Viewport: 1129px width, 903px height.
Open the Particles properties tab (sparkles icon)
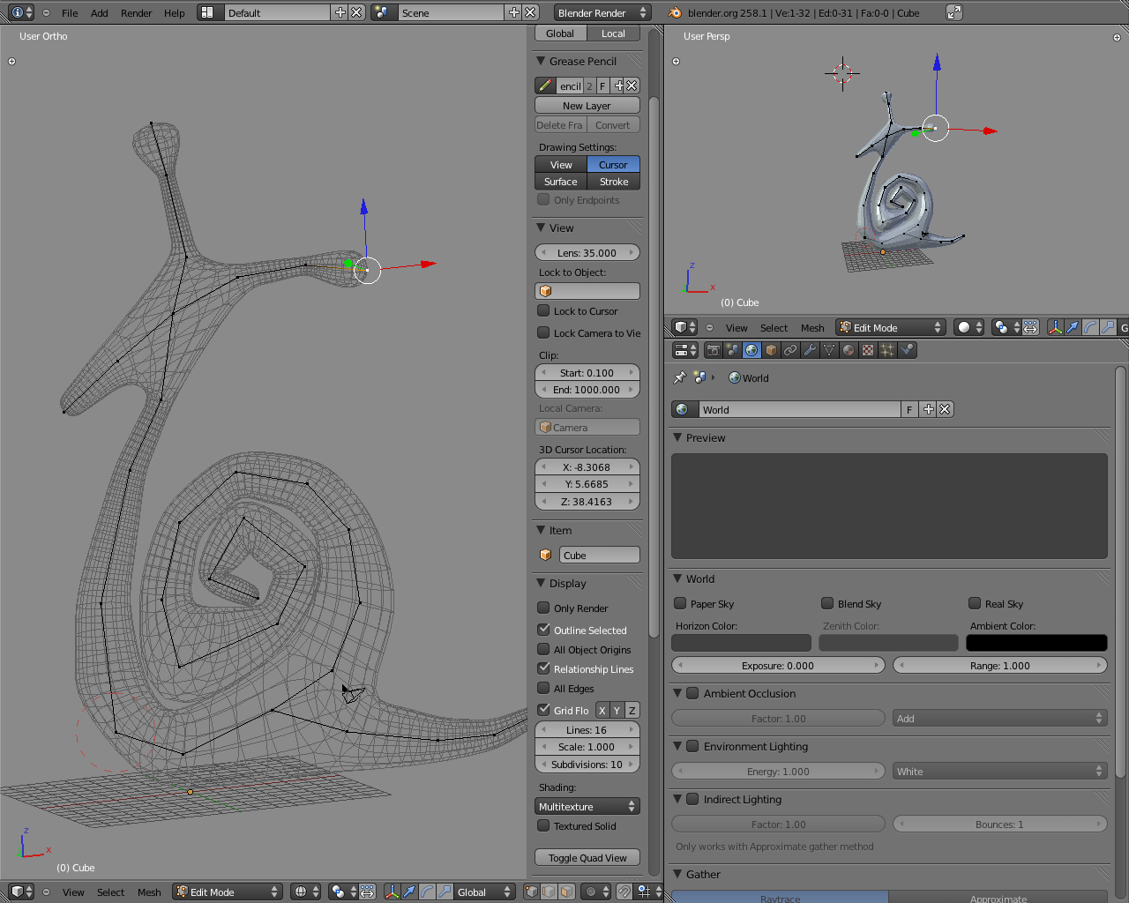pyautogui.click(x=887, y=350)
